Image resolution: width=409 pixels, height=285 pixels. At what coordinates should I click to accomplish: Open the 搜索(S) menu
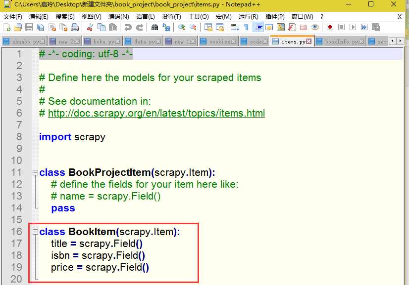click(x=65, y=17)
